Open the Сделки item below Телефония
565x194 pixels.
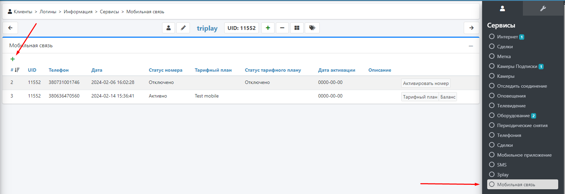pos(523,145)
